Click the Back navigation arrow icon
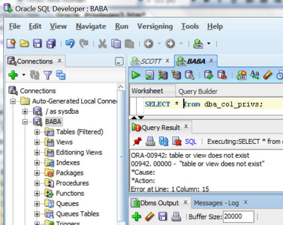283x225 pixels. coord(149,43)
